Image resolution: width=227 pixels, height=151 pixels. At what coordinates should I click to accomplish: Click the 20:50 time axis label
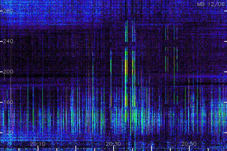click(189, 144)
